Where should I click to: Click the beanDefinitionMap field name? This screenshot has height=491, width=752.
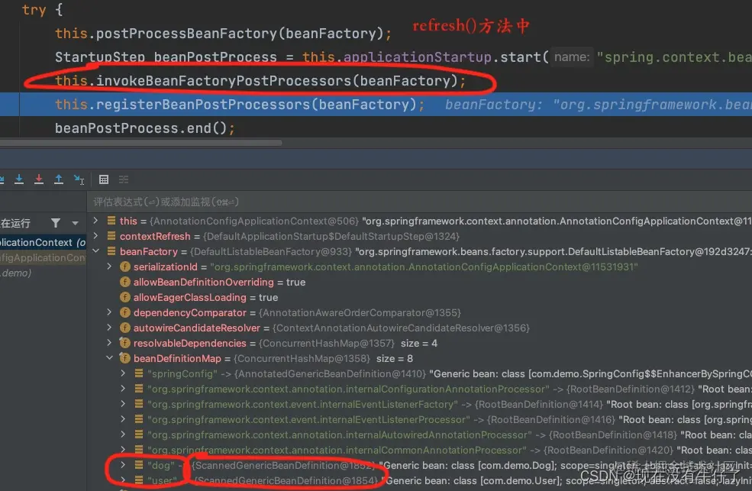pyautogui.click(x=177, y=359)
